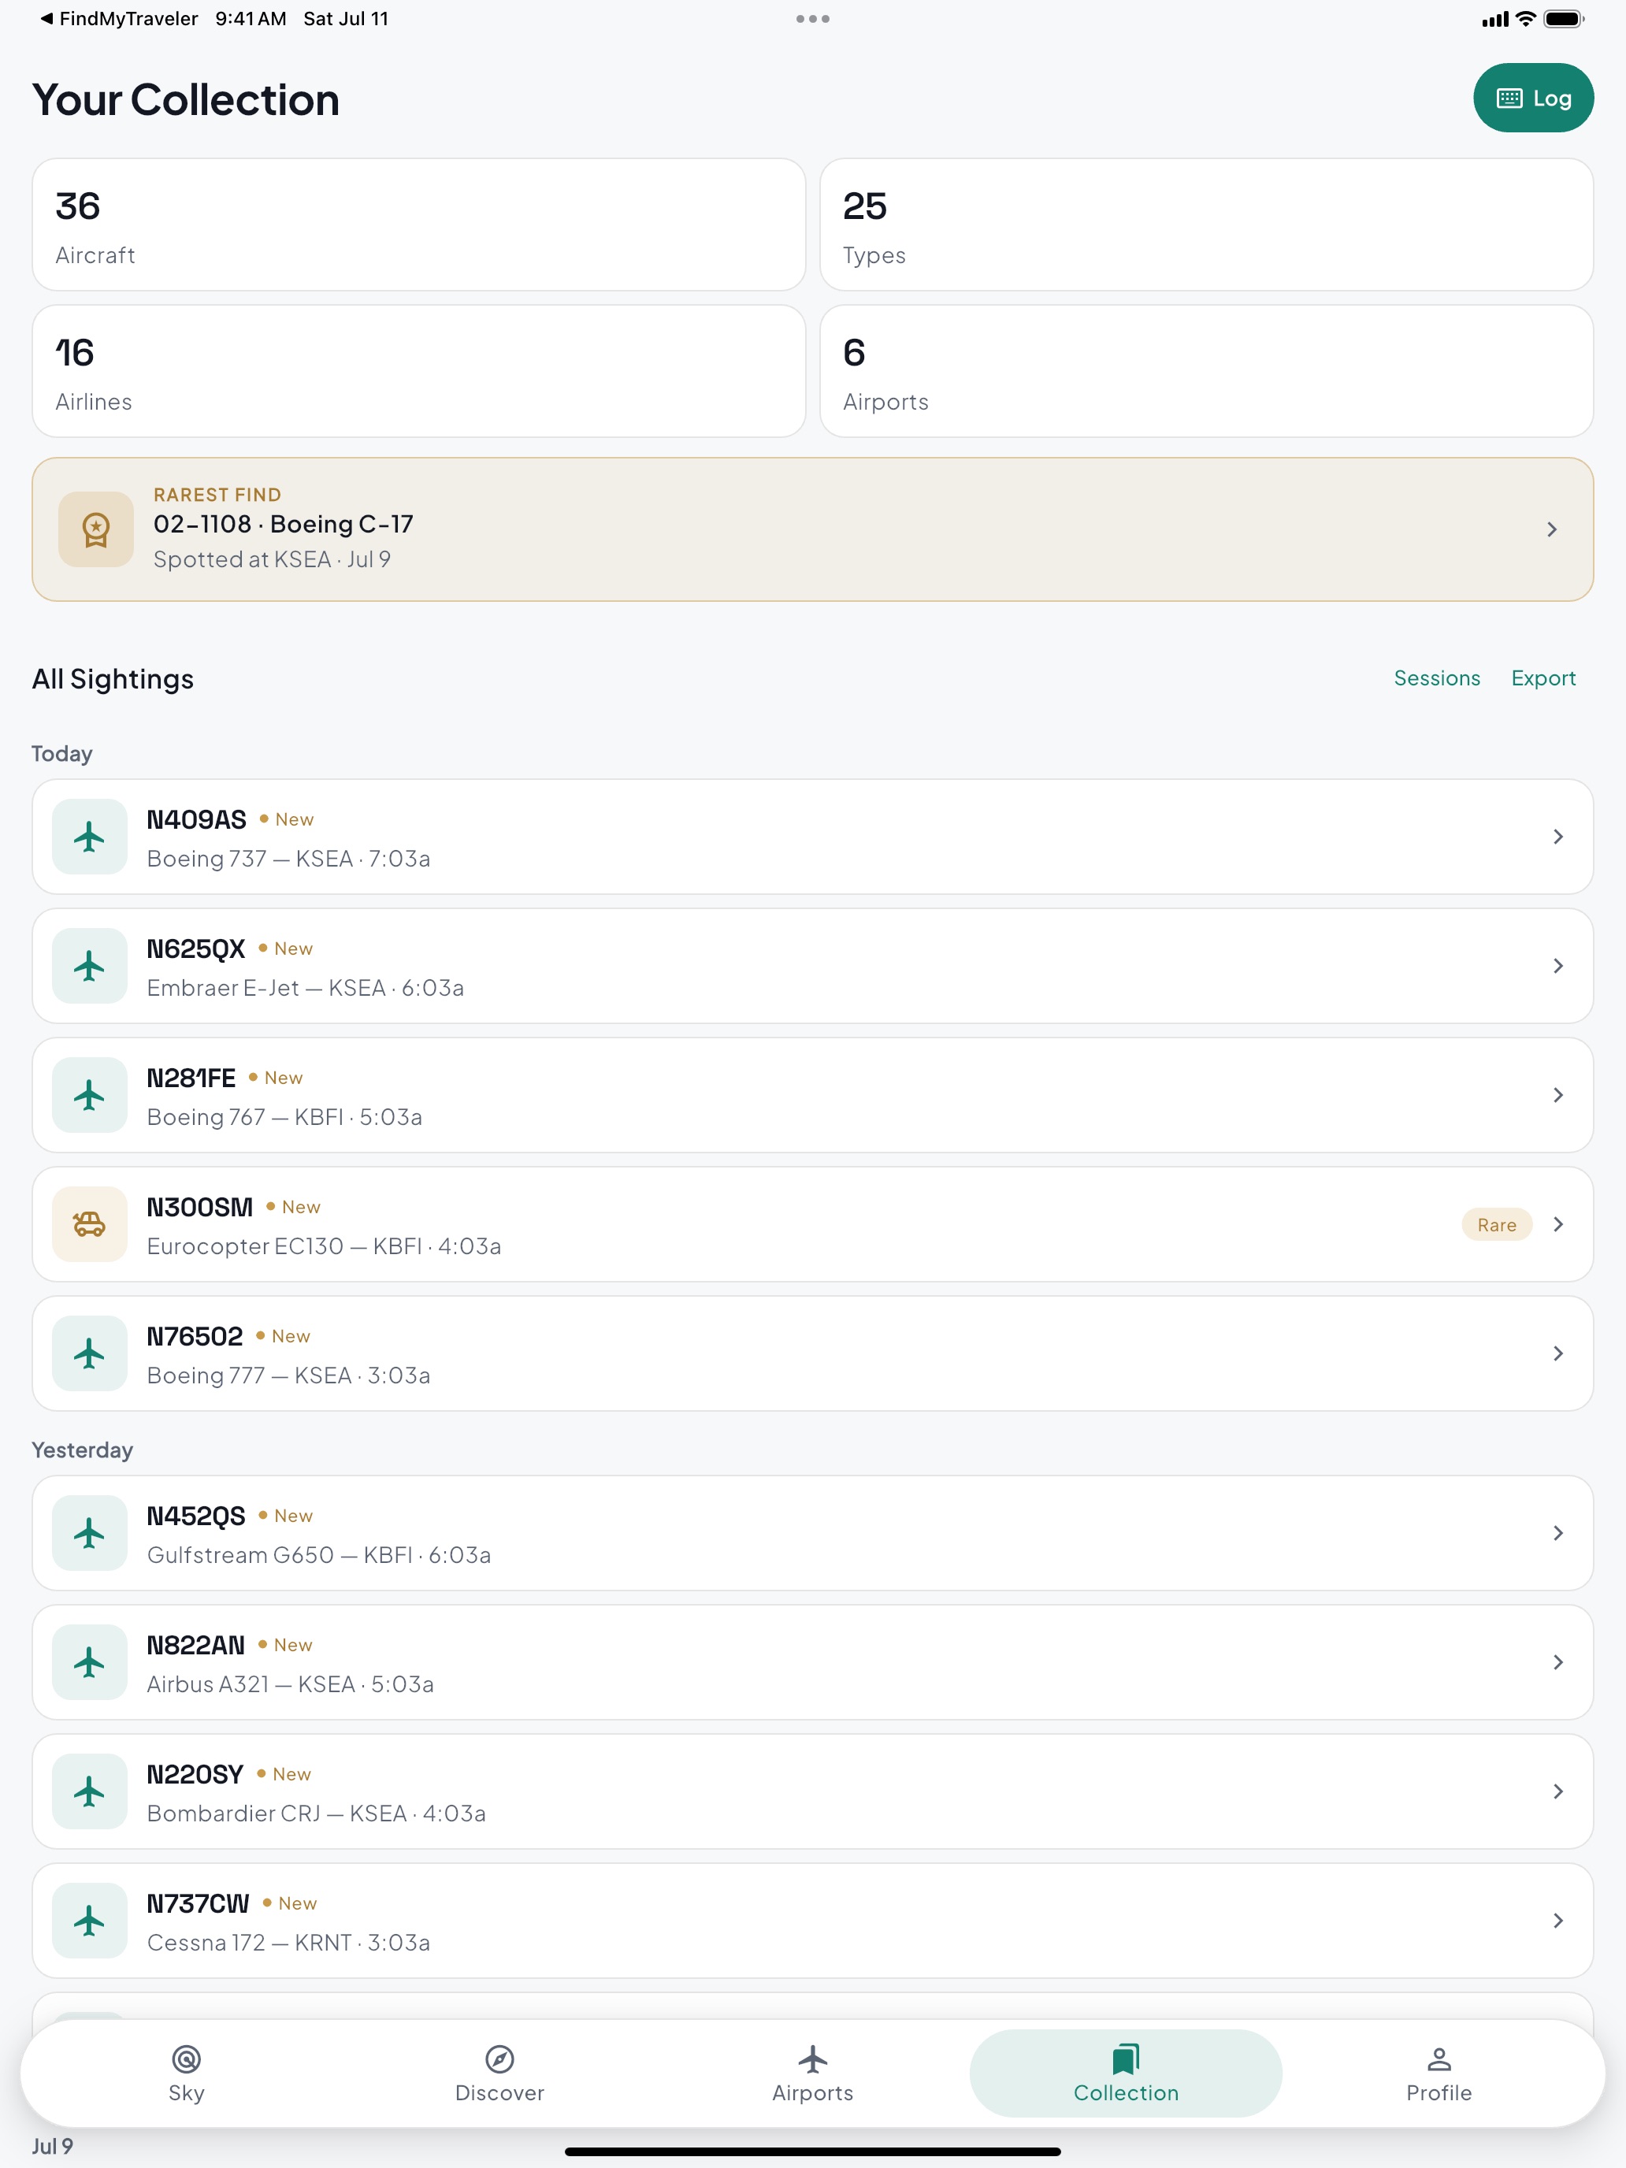Open the Sky tab icon
Screen dimensions: 1626x2168
(x=186, y=2059)
